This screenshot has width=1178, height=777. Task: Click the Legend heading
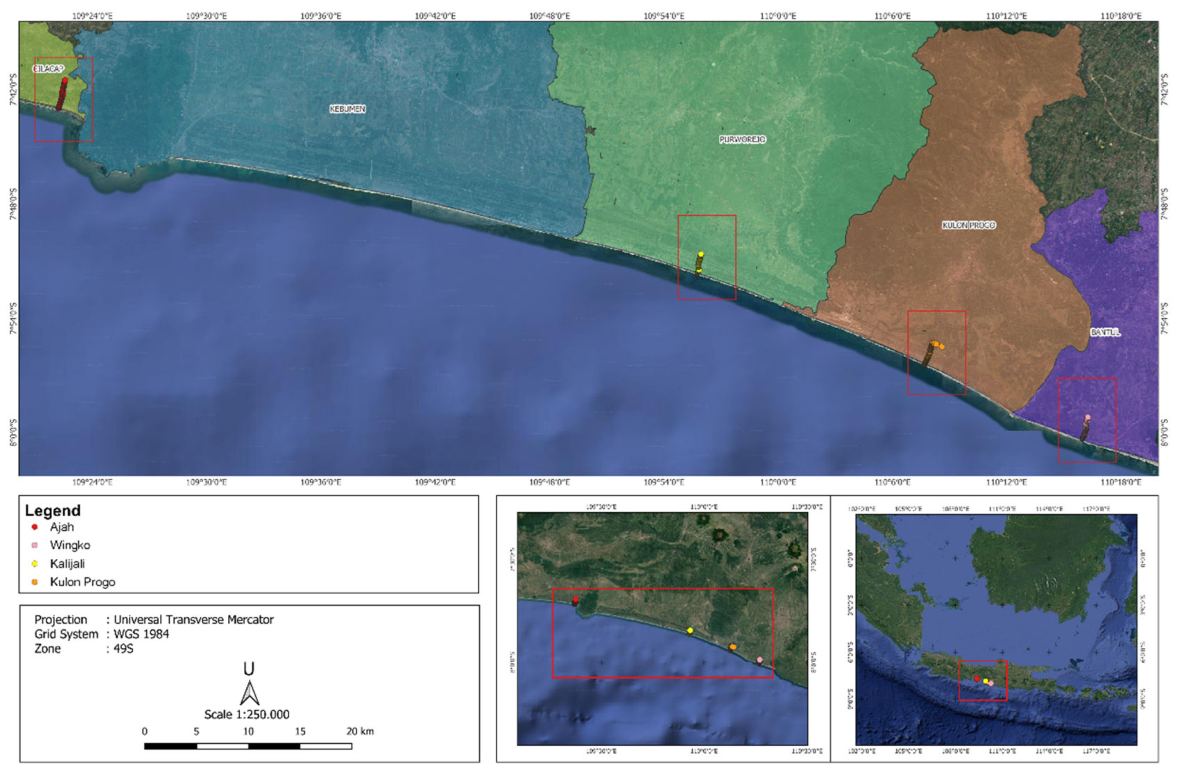[53, 511]
